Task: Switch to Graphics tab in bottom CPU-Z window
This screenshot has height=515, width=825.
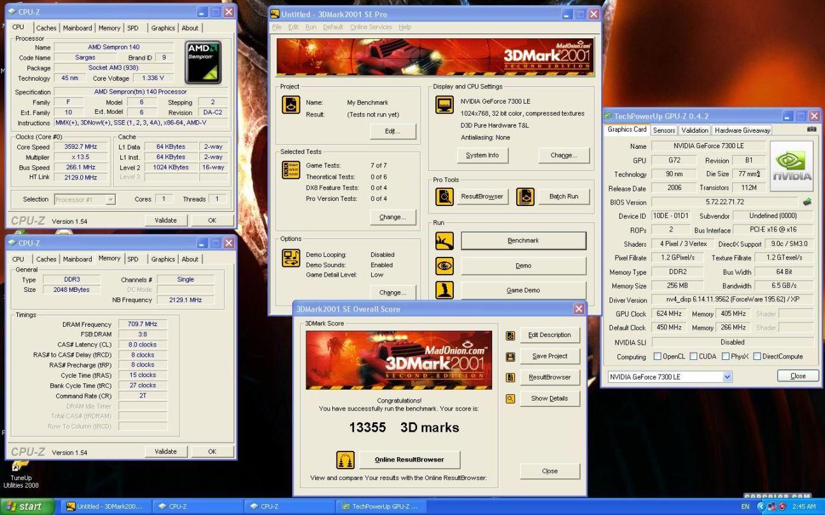Action: [x=163, y=259]
